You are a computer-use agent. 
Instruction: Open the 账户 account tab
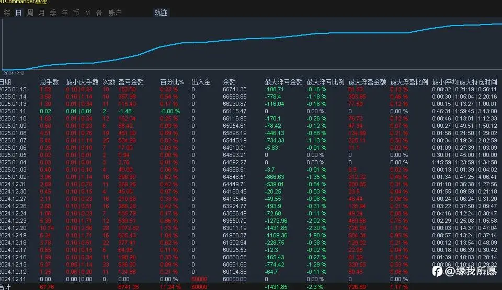click(115, 13)
